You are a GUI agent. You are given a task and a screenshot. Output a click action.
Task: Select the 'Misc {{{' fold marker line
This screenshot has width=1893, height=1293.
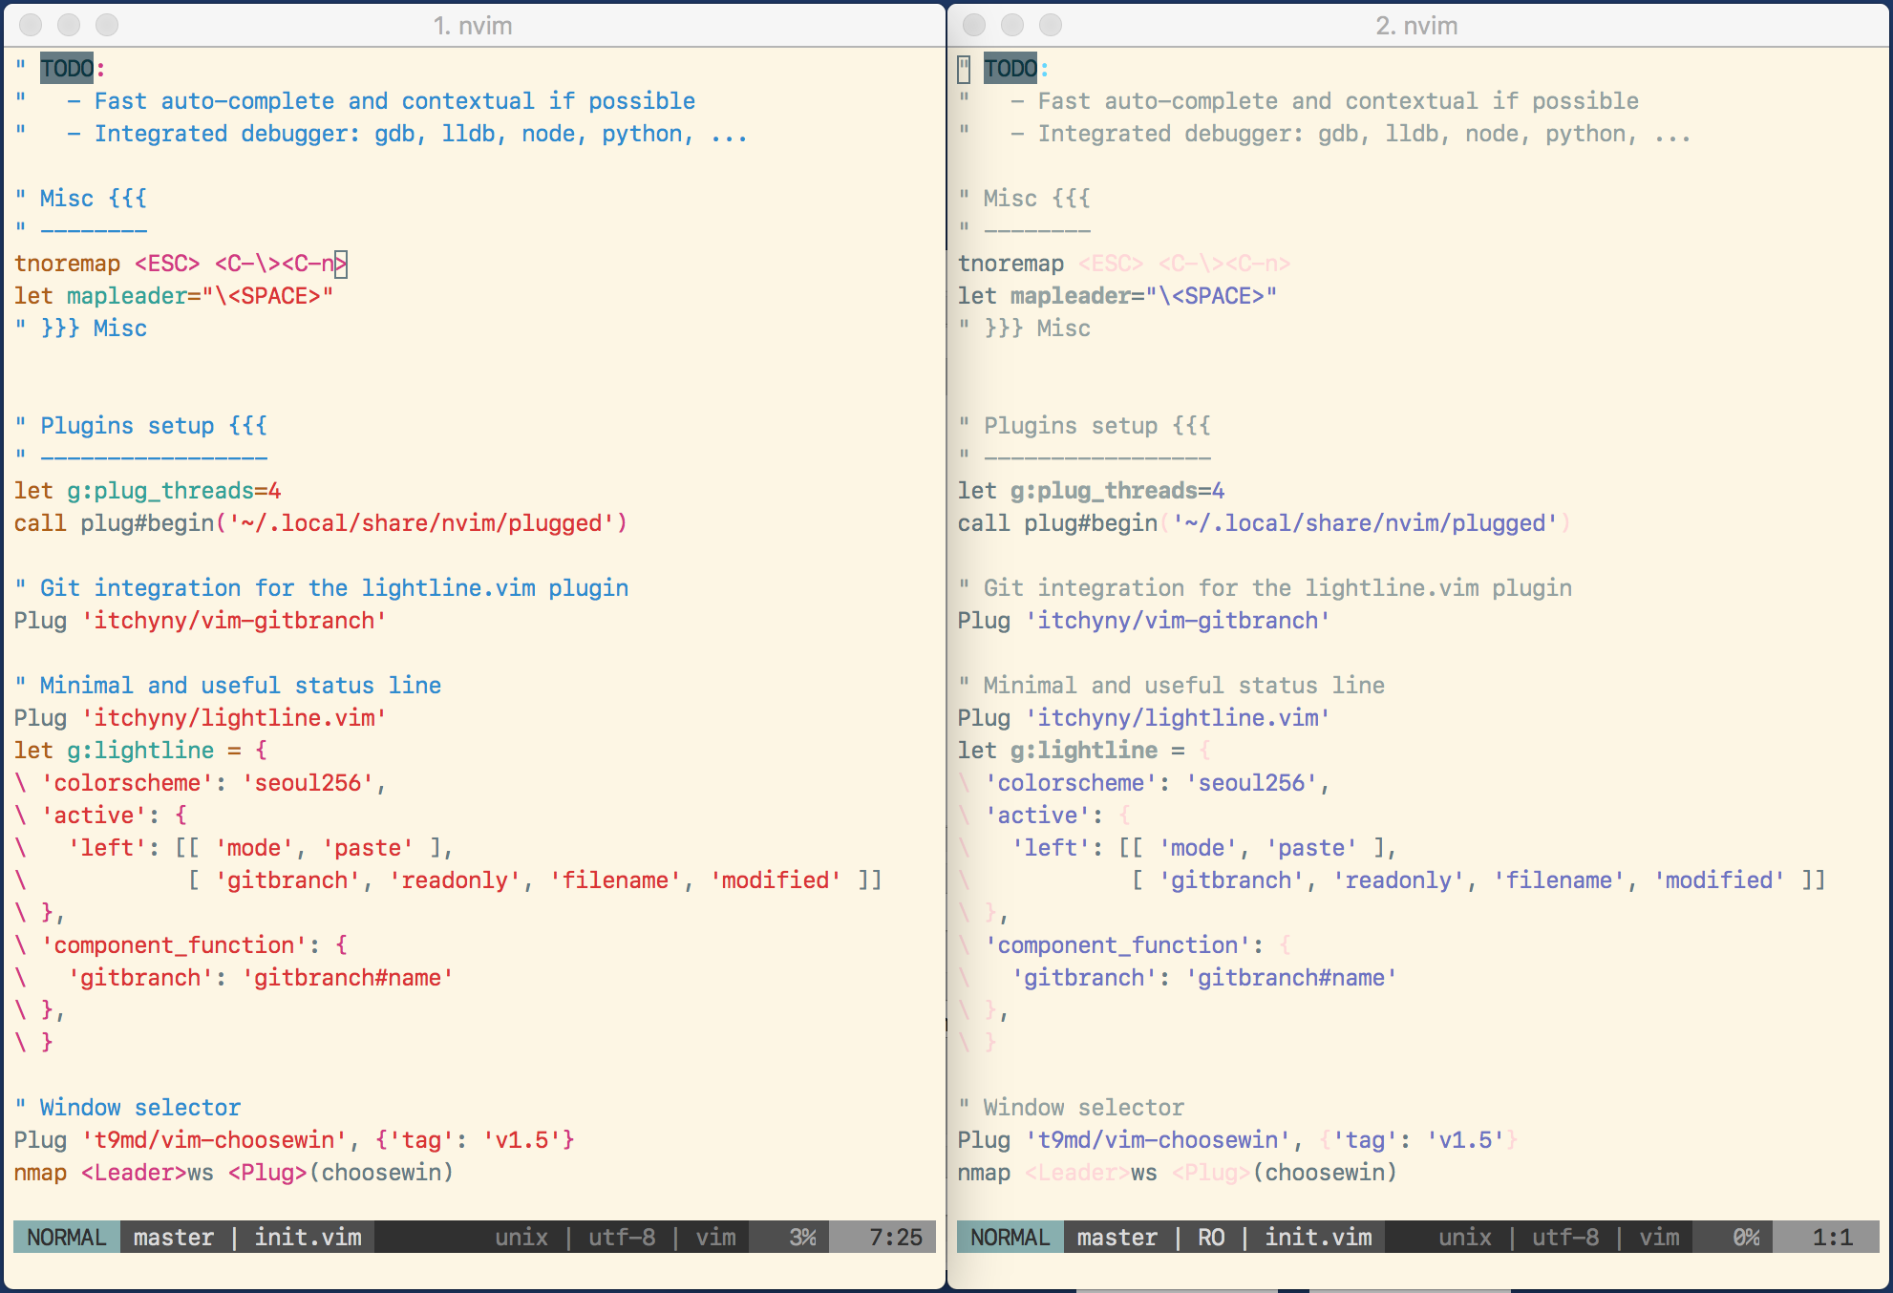pyautogui.click(x=81, y=198)
